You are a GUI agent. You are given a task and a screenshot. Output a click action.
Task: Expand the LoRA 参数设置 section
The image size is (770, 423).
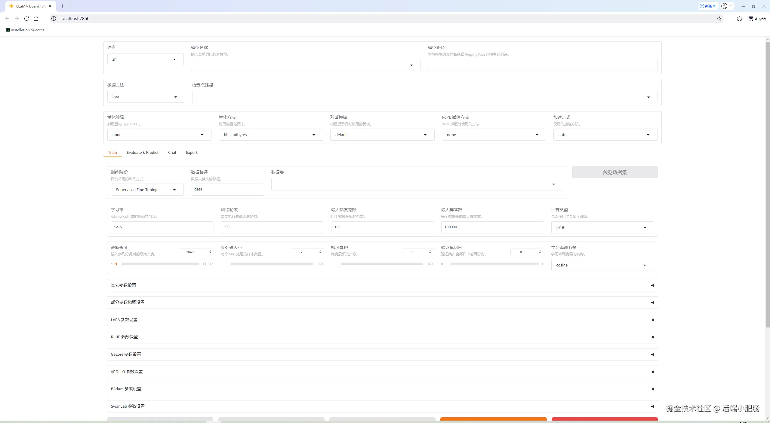click(x=382, y=320)
